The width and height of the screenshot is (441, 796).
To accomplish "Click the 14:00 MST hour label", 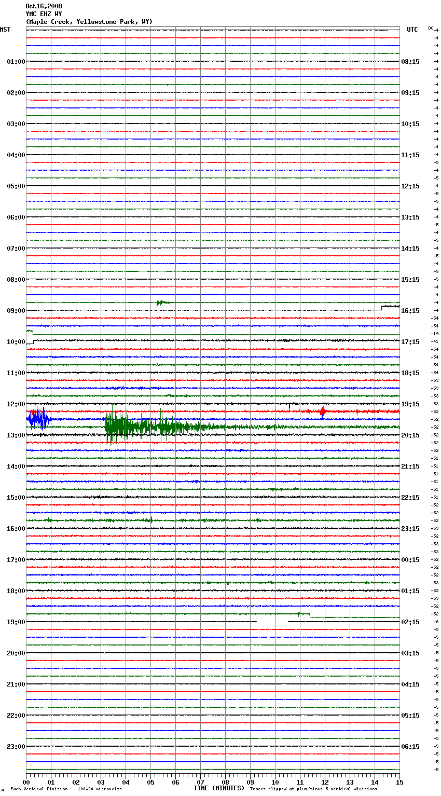I will point(16,466).
